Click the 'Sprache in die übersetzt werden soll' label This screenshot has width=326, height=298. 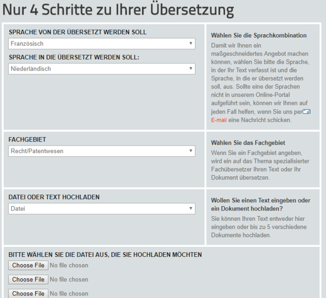[x=73, y=58]
